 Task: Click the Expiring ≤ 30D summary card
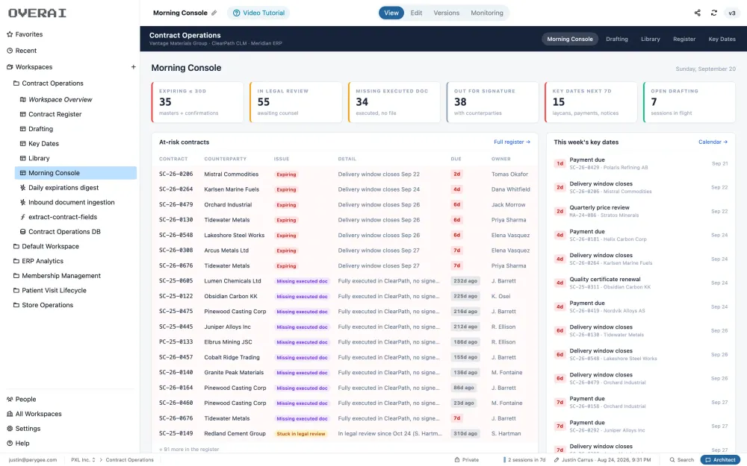pos(197,102)
